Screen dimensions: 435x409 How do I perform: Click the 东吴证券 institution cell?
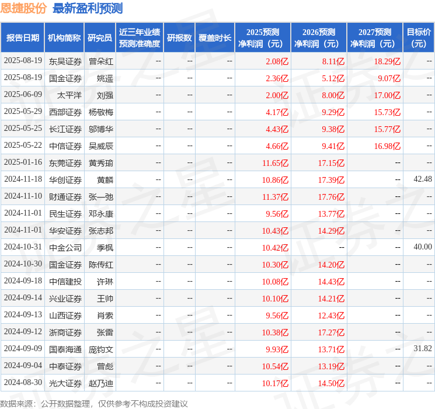[x=65, y=61]
